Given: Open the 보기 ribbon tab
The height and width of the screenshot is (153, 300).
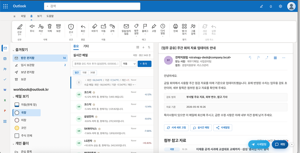Looking at the screenshot, I should [x=39, y=16].
